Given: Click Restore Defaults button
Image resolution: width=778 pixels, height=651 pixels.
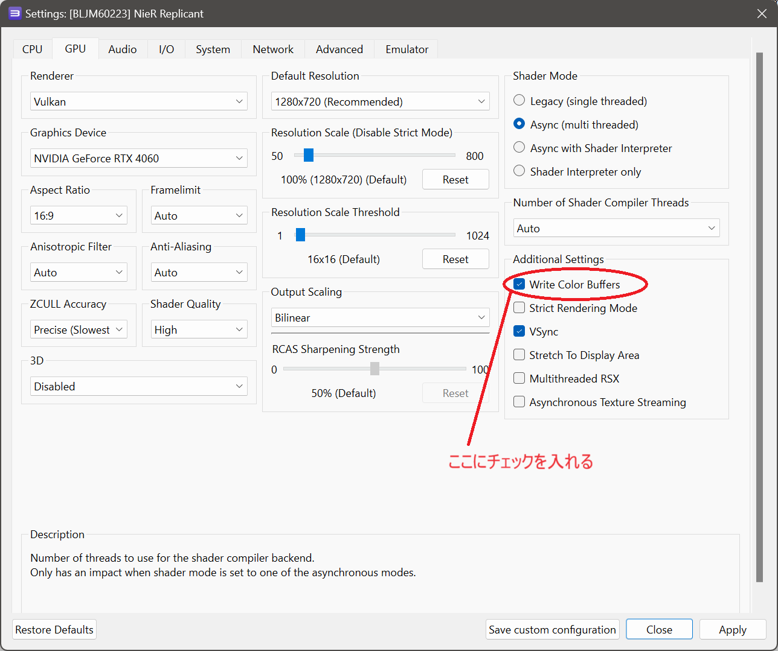Looking at the screenshot, I should 54,629.
